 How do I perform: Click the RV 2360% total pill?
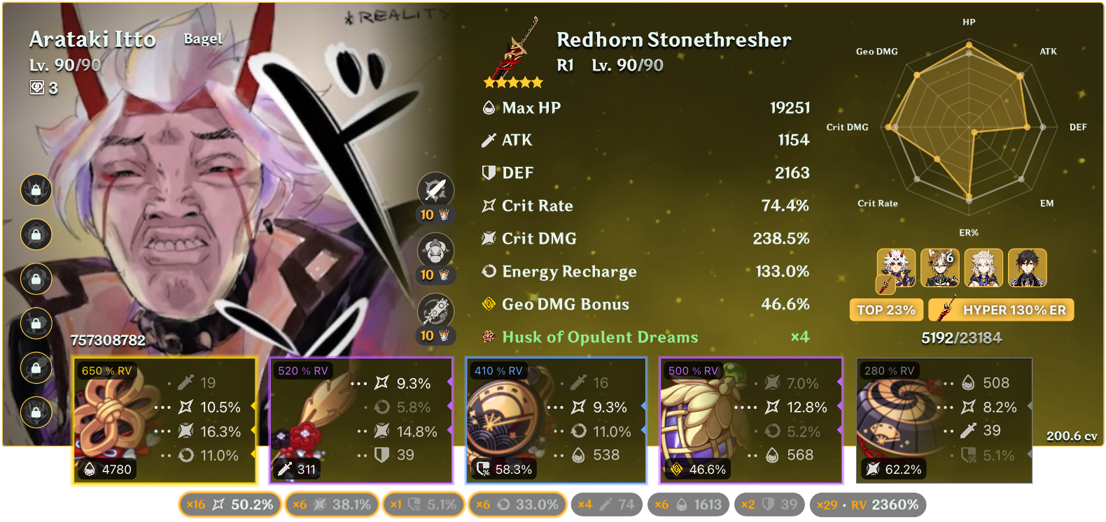pyautogui.click(x=868, y=505)
